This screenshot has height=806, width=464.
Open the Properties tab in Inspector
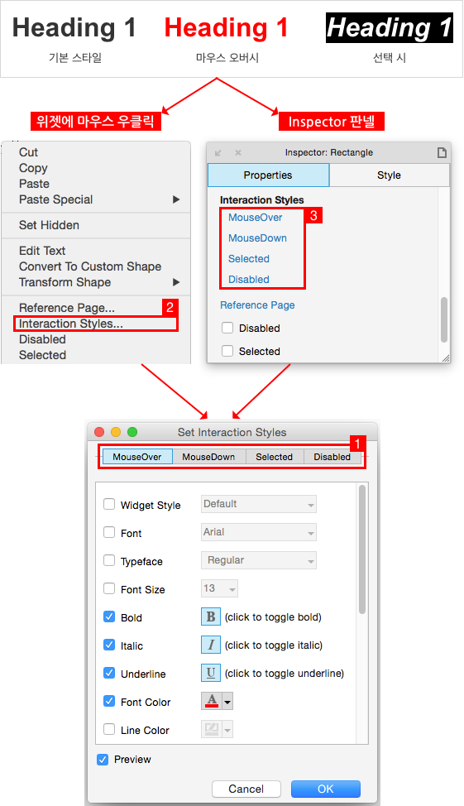268,175
